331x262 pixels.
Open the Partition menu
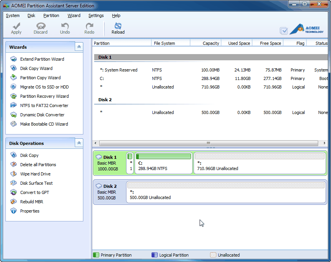pos(51,15)
